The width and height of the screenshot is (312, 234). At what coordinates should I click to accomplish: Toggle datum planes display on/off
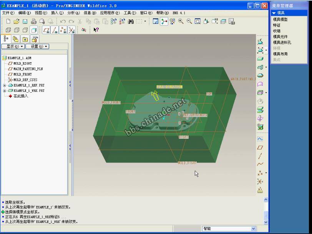(46, 30)
